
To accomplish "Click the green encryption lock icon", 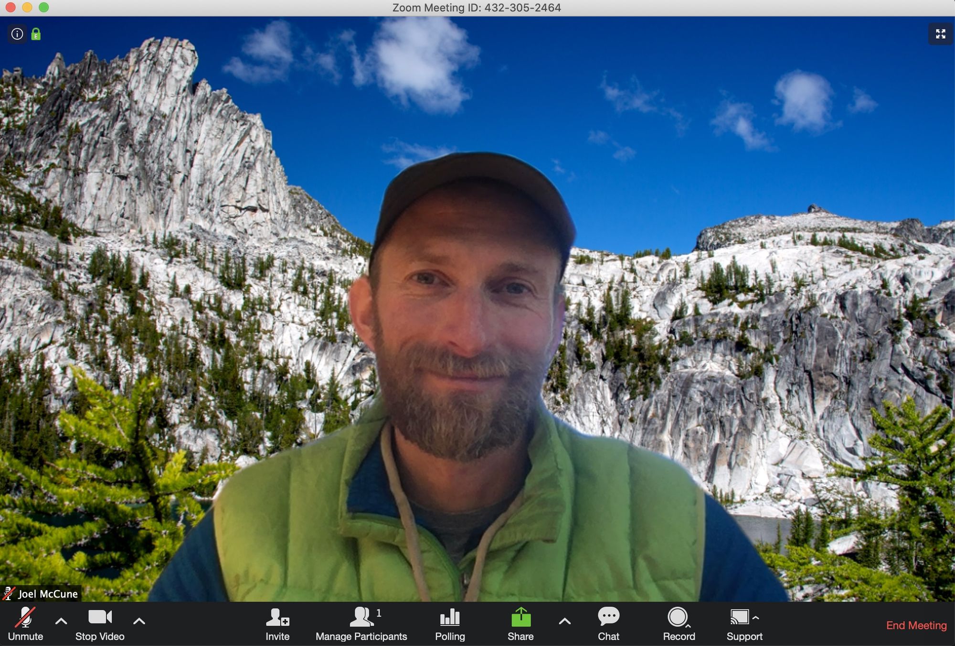I will tap(36, 34).
